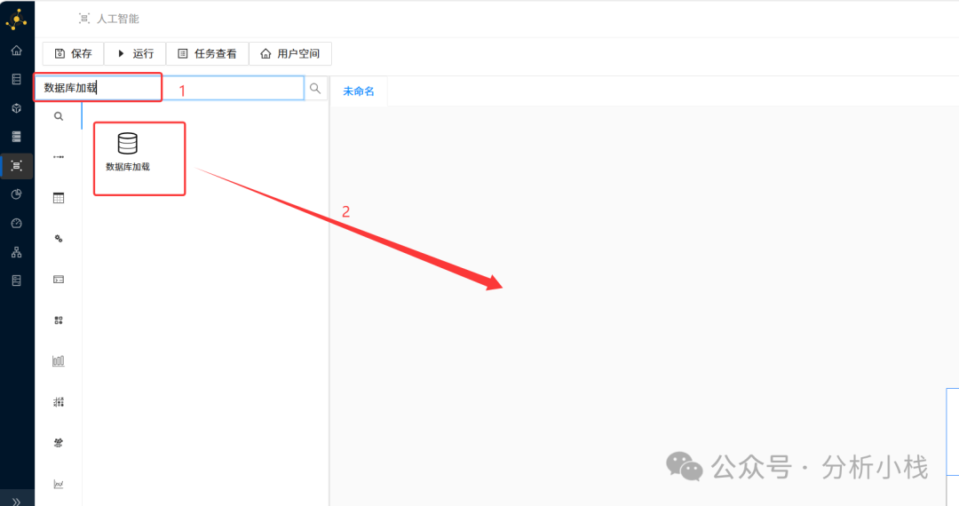
Task: Select the 数据库加载 database component
Action: (128, 153)
